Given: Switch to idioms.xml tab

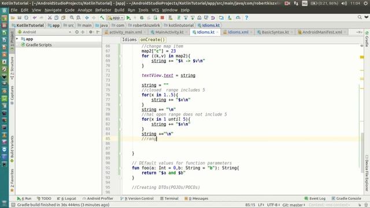Looking at the screenshot, I should tap(238, 32).
